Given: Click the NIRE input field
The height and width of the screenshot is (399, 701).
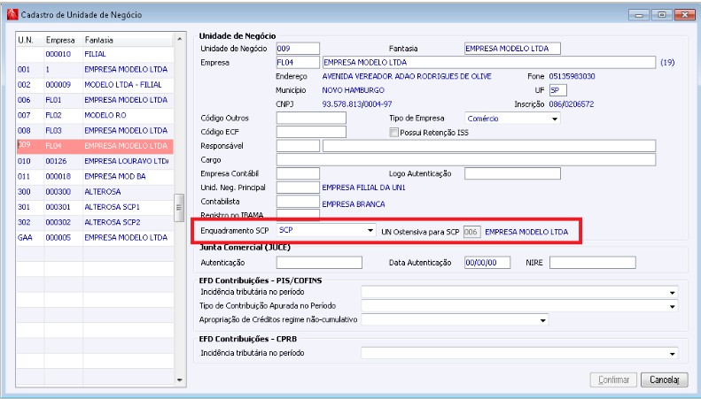Looking at the screenshot, I should [x=592, y=263].
